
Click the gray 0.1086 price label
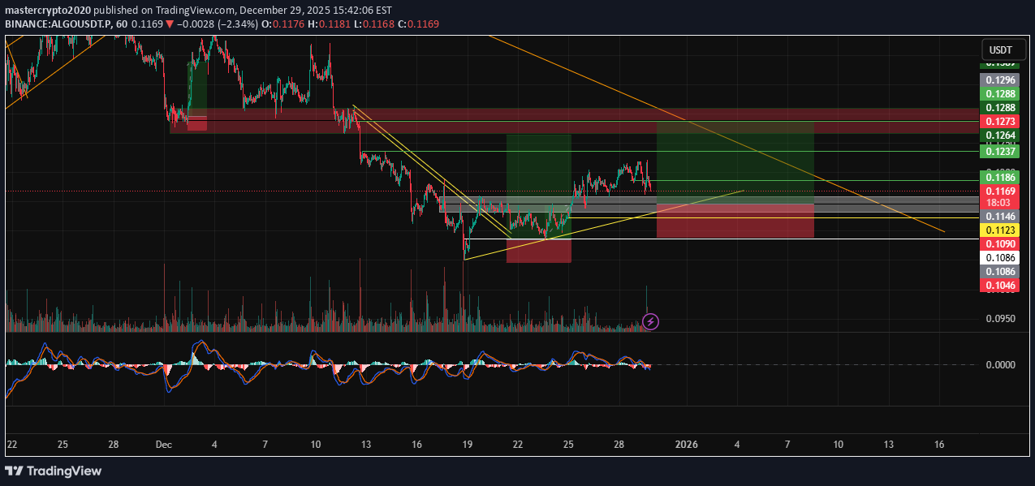click(999, 272)
